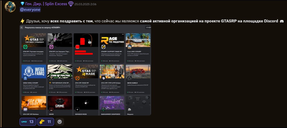Click the 25.03.2025 2:06 message timestamp

(x=85, y=4)
